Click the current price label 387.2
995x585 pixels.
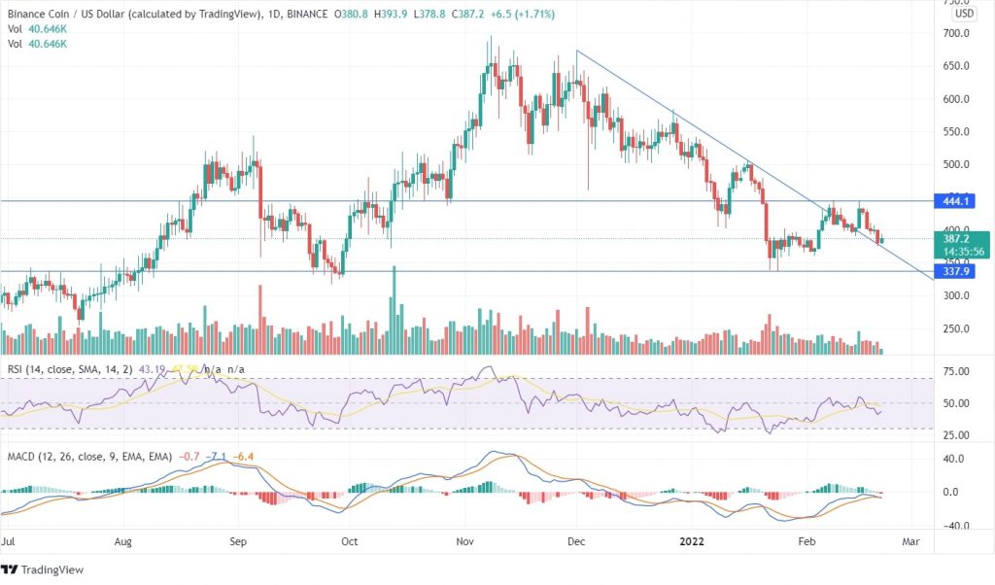tap(956, 239)
